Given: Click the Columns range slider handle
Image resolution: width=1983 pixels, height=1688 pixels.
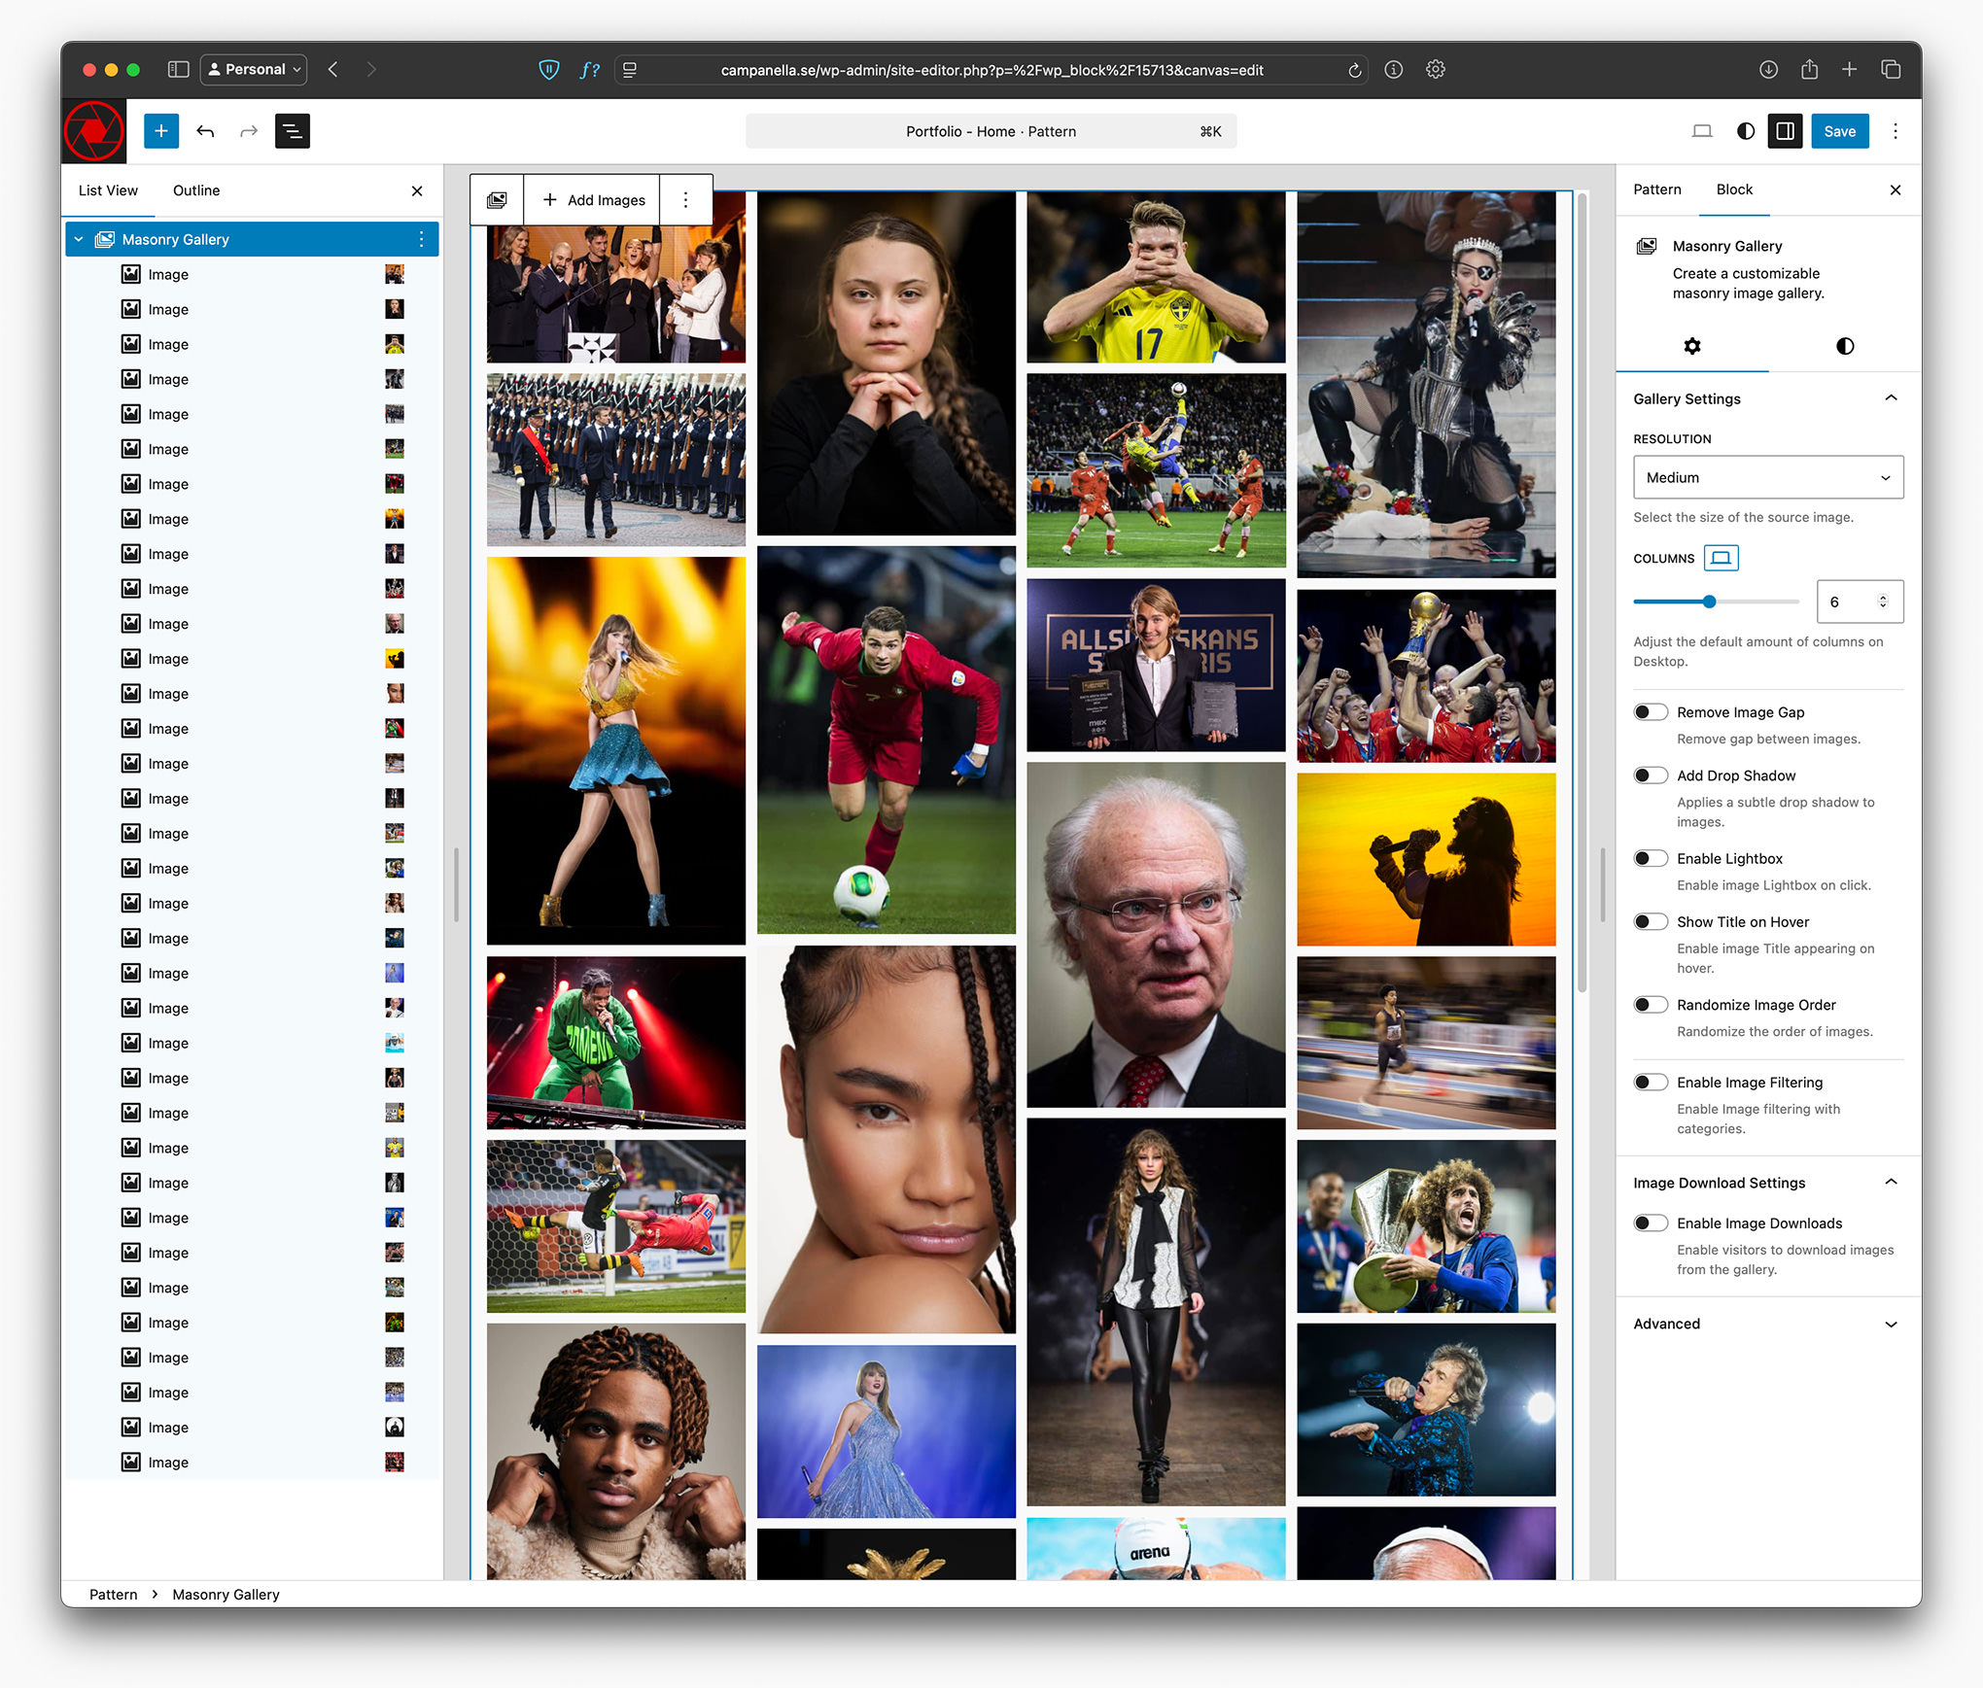Looking at the screenshot, I should point(1709,602).
